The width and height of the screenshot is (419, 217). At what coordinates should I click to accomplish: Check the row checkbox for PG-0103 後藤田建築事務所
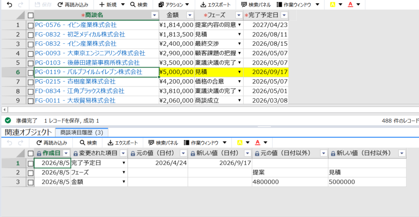click(x=30, y=63)
